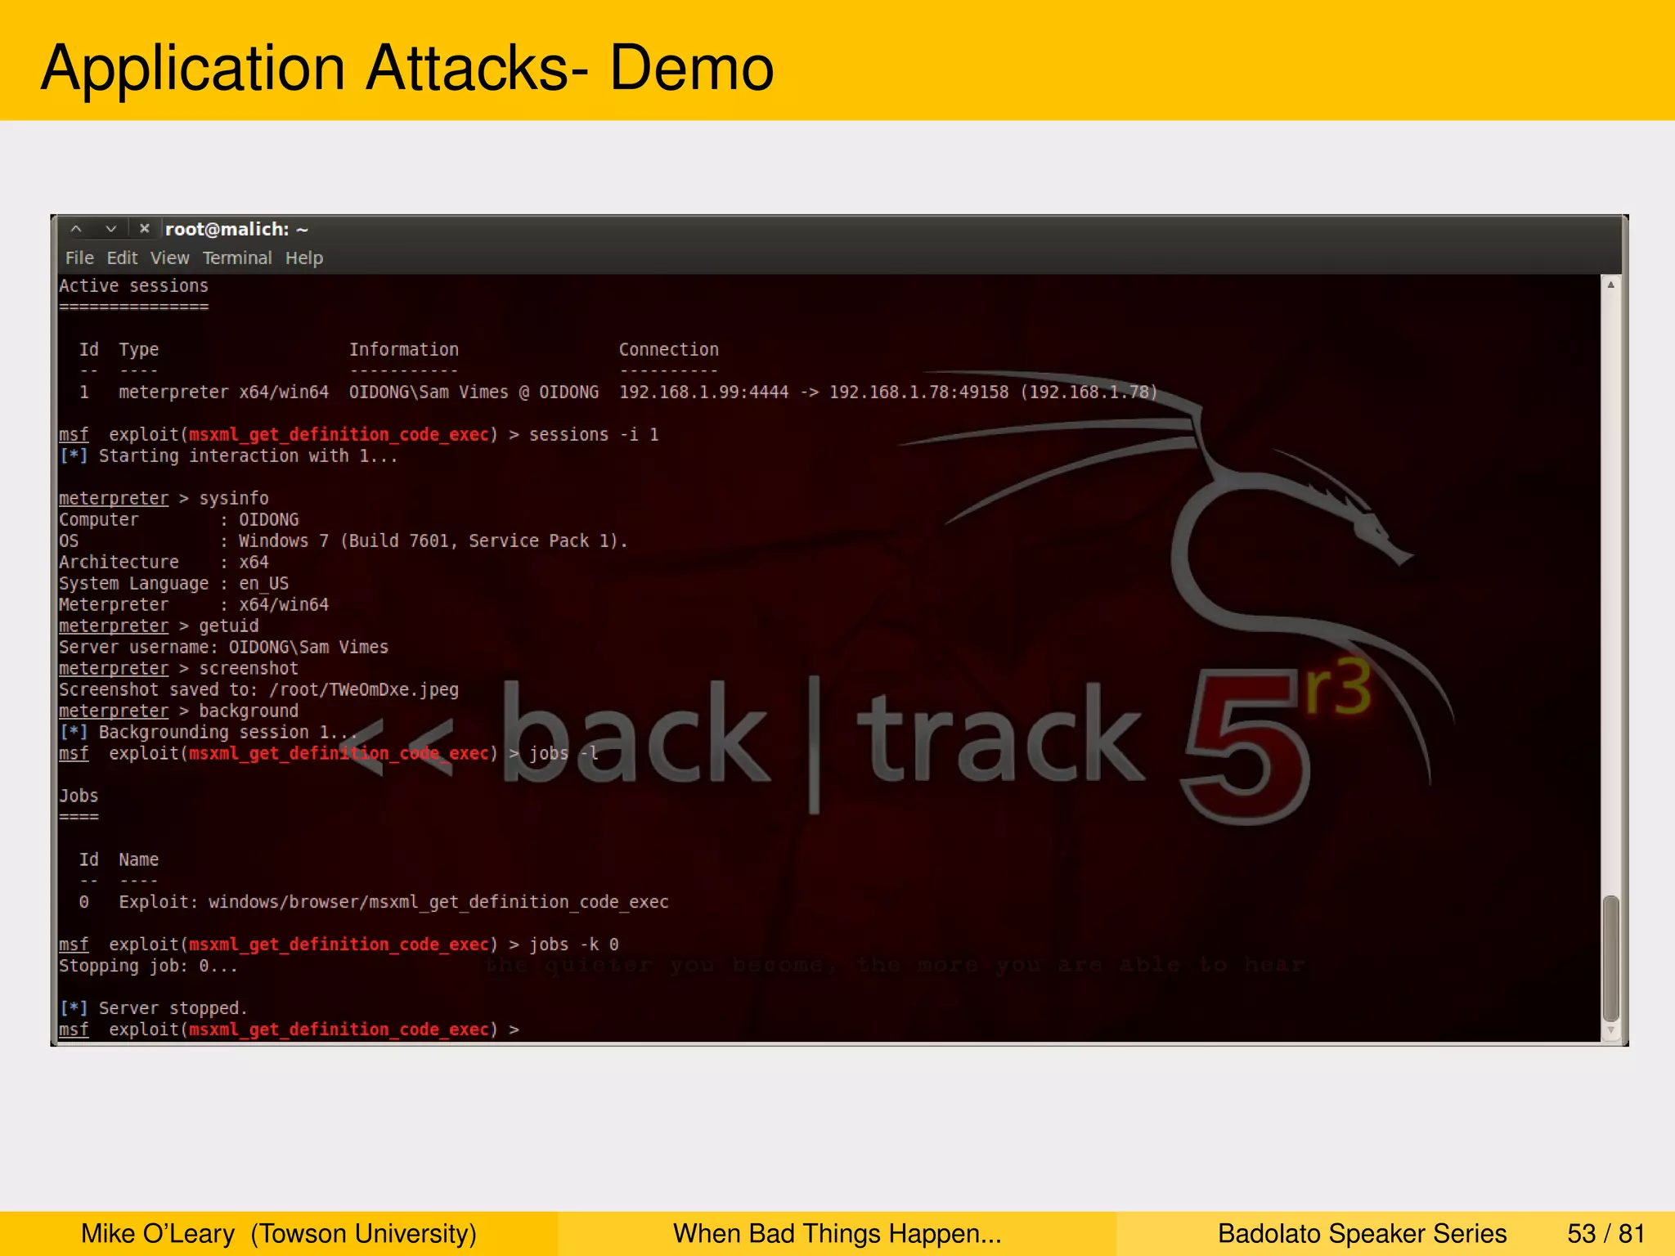
Task: Open the File menu in terminal
Action: [x=79, y=258]
